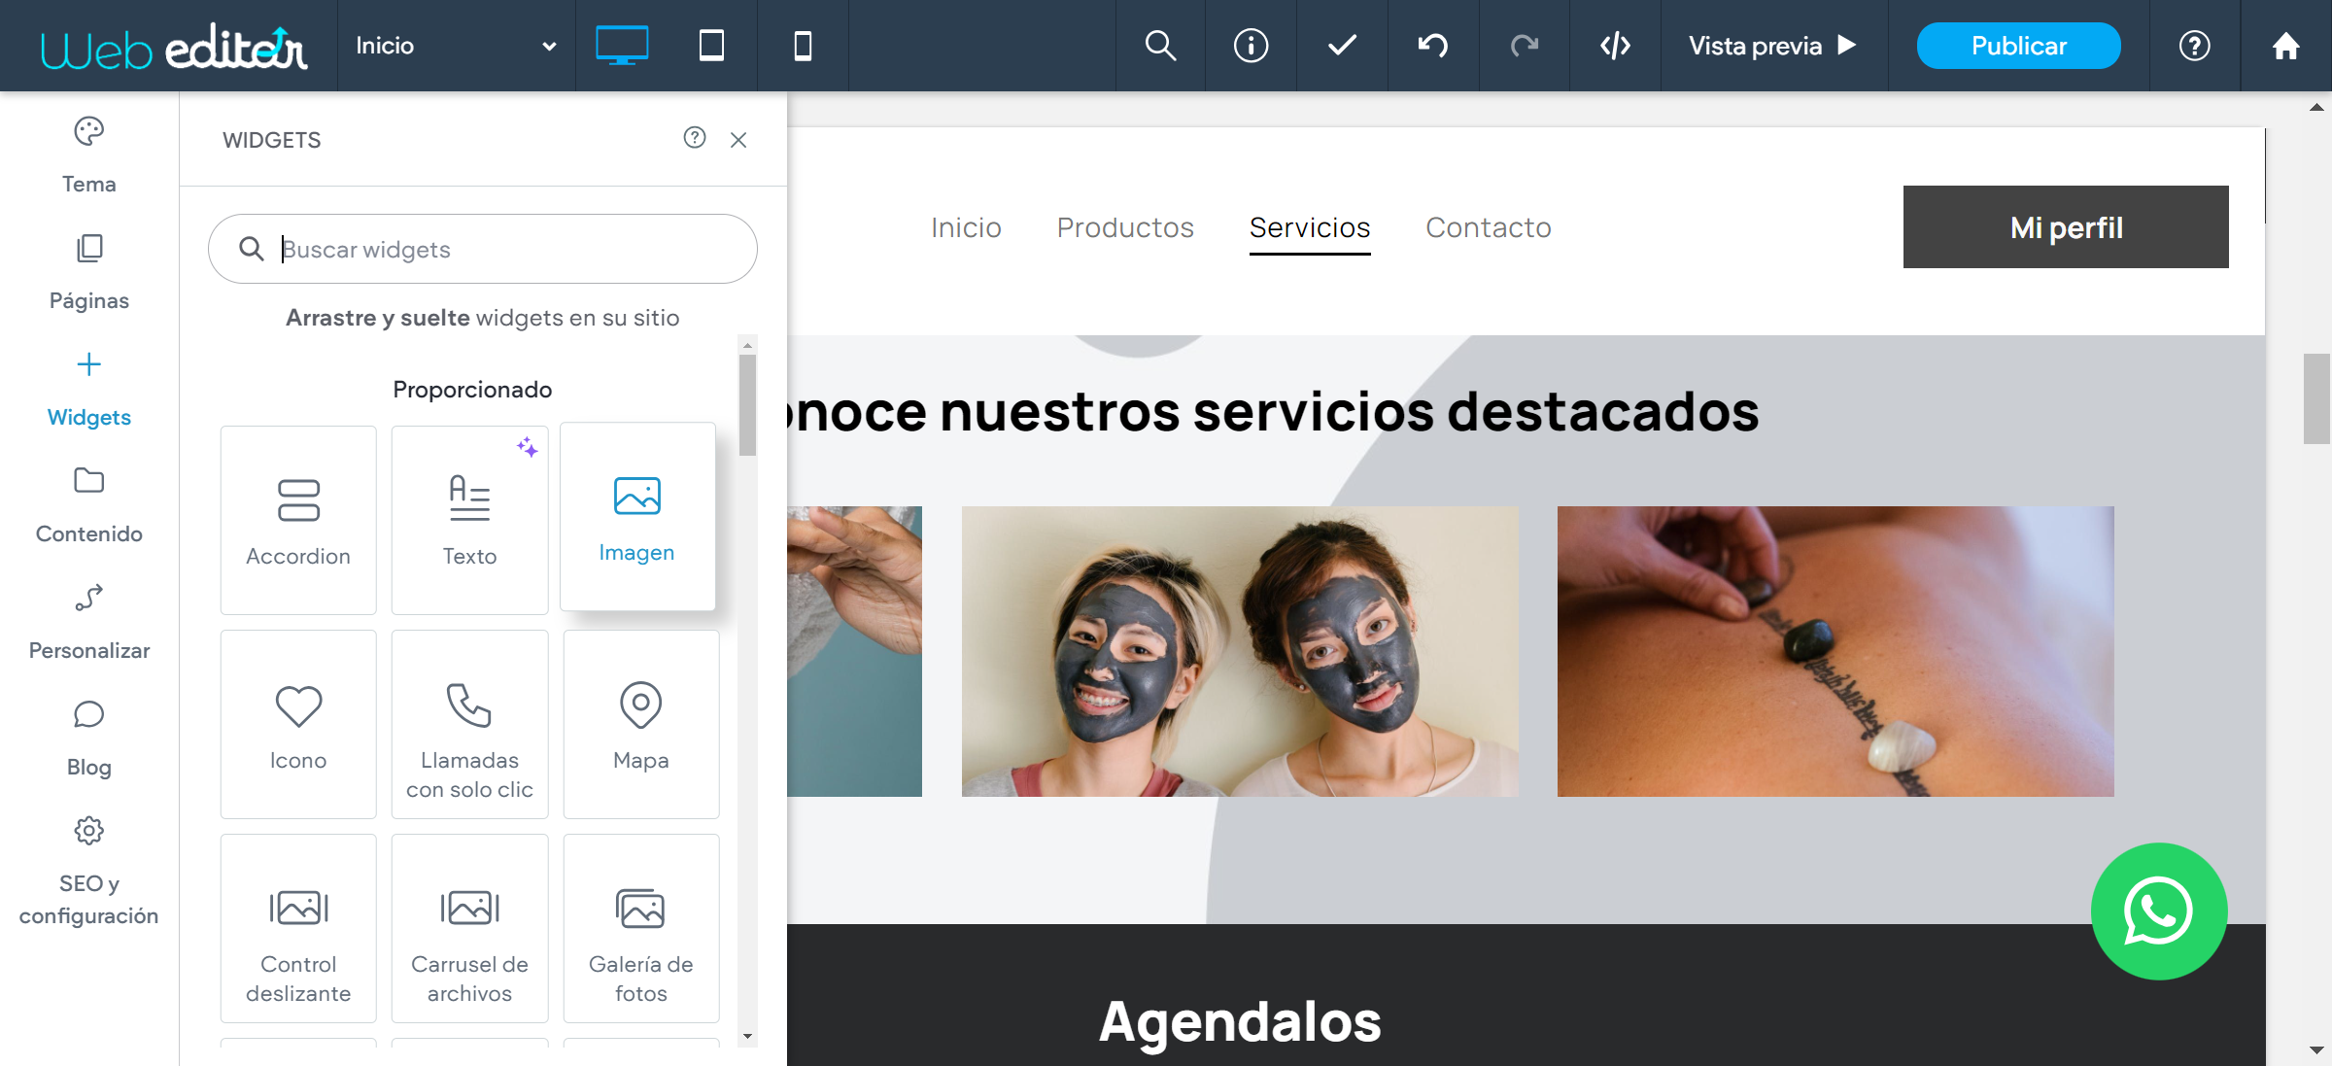
Task: Switch to desktop device view
Action: coord(622,46)
